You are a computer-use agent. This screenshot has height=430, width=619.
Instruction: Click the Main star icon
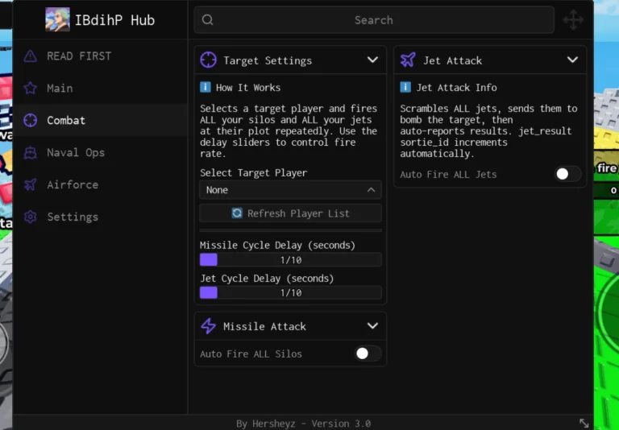tap(31, 88)
